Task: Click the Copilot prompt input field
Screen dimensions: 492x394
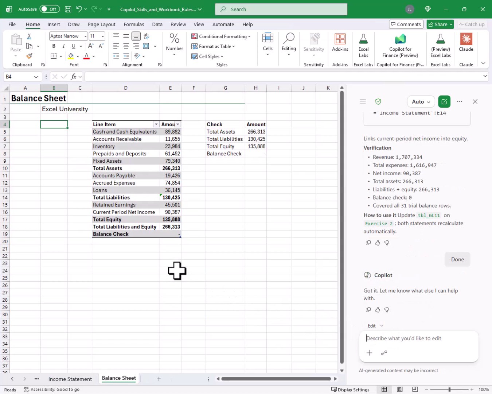Action: point(418,339)
